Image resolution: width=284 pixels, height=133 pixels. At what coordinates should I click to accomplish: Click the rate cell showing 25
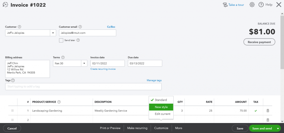199,111
